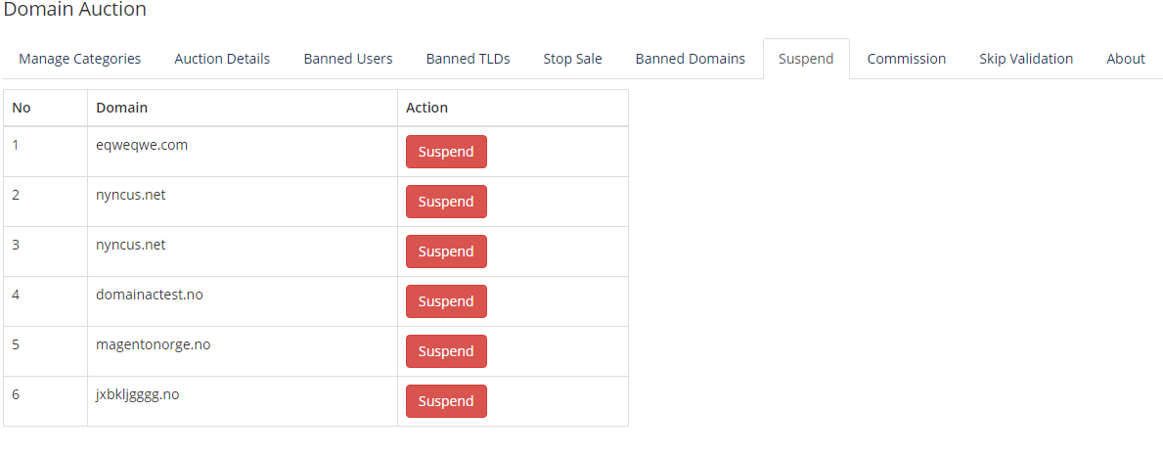Go to the Banned TLDs tab
Image resolution: width=1163 pixels, height=456 pixels.
coord(468,59)
